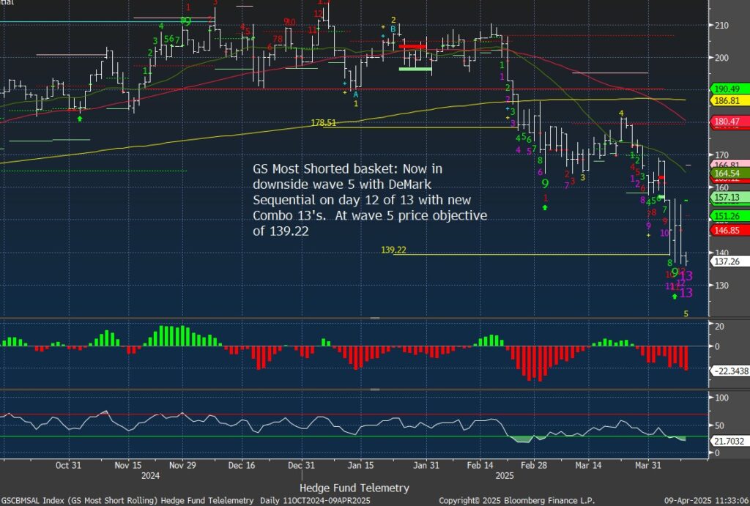Image resolution: width=750 pixels, height=506 pixels.
Task: Click the 178.51 level label on the chart
Action: tap(323, 123)
